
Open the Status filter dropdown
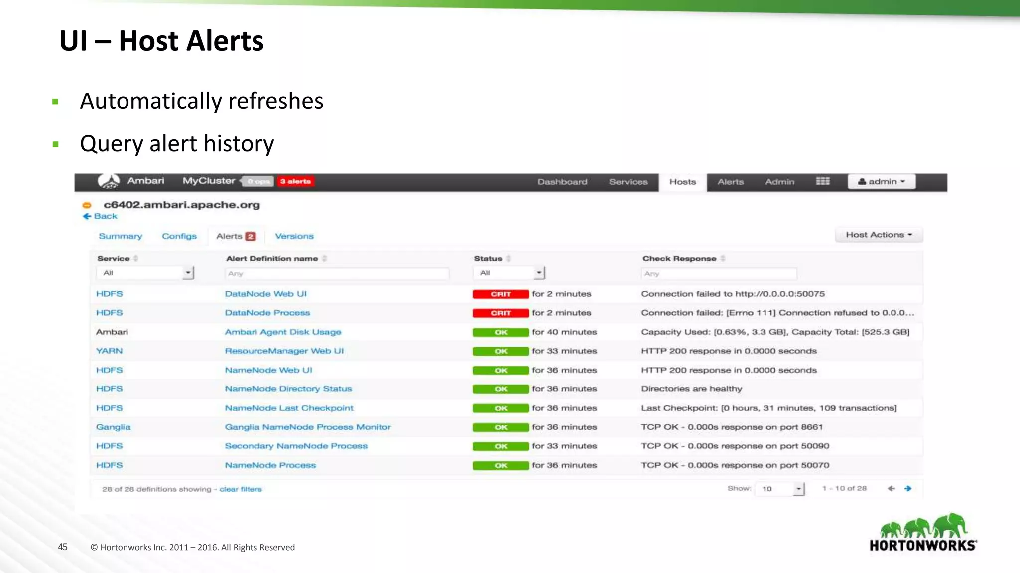coord(509,273)
